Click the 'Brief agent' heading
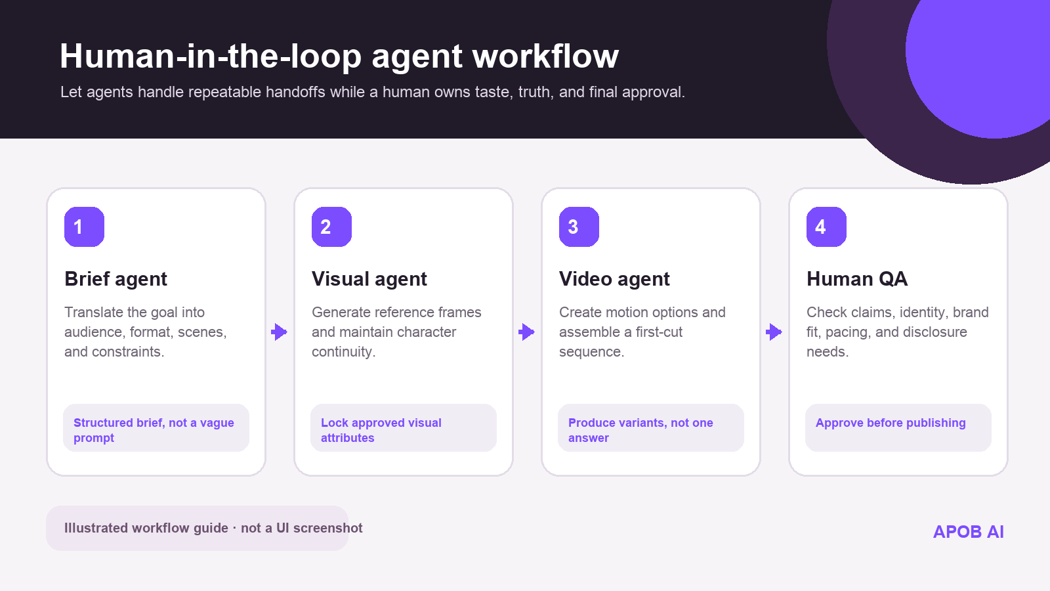The width and height of the screenshot is (1050, 591). tap(116, 279)
